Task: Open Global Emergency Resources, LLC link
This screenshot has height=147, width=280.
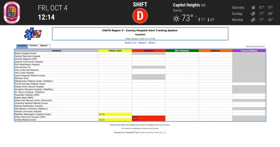Action: click(x=153, y=132)
